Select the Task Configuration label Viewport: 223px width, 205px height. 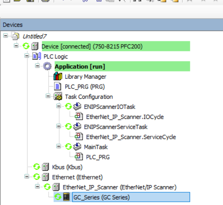[x=89, y=97]
